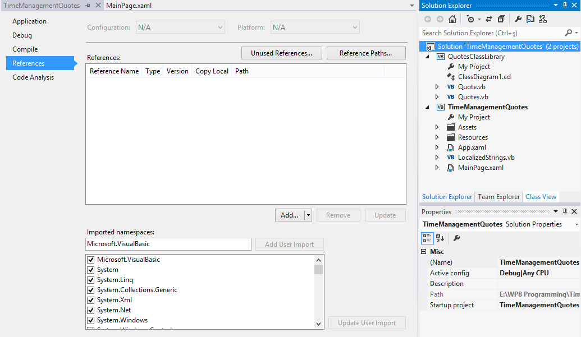Click namespaces list scroll down arrow
Image resolution: width=581 pixels, height=337 pixels.
coord(318,324)
